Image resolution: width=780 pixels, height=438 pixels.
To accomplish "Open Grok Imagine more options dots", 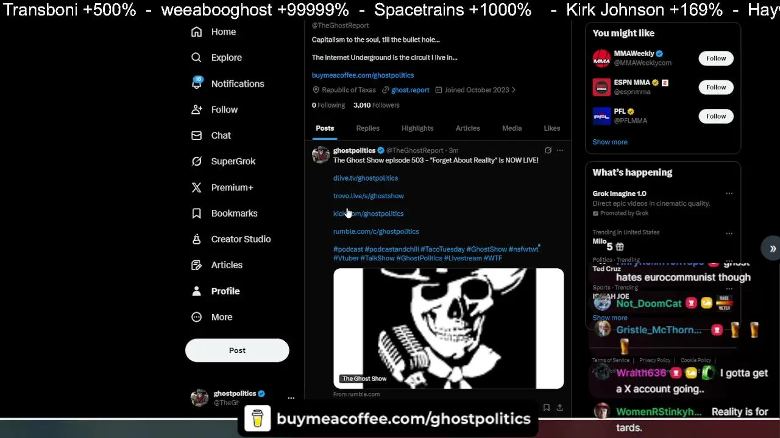I will click(729, 193).
